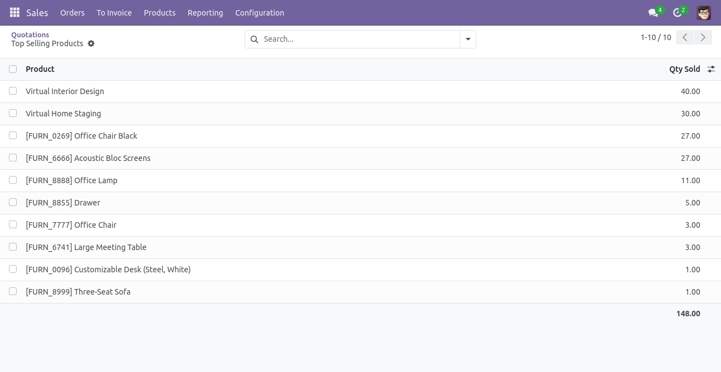The image size is (721, 372).
Task: Open the gear actions menu beside title
Action: tap(91, 43)
